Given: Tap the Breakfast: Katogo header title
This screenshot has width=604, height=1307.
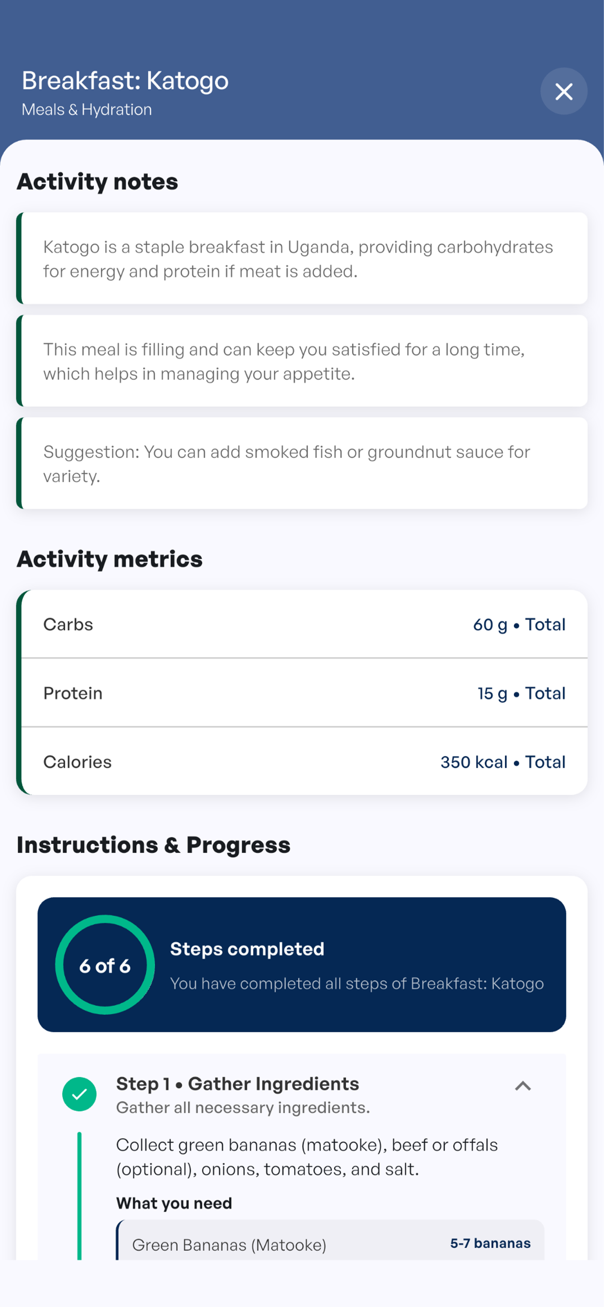Looking at the screenshot, I should (x=125, y=81).
